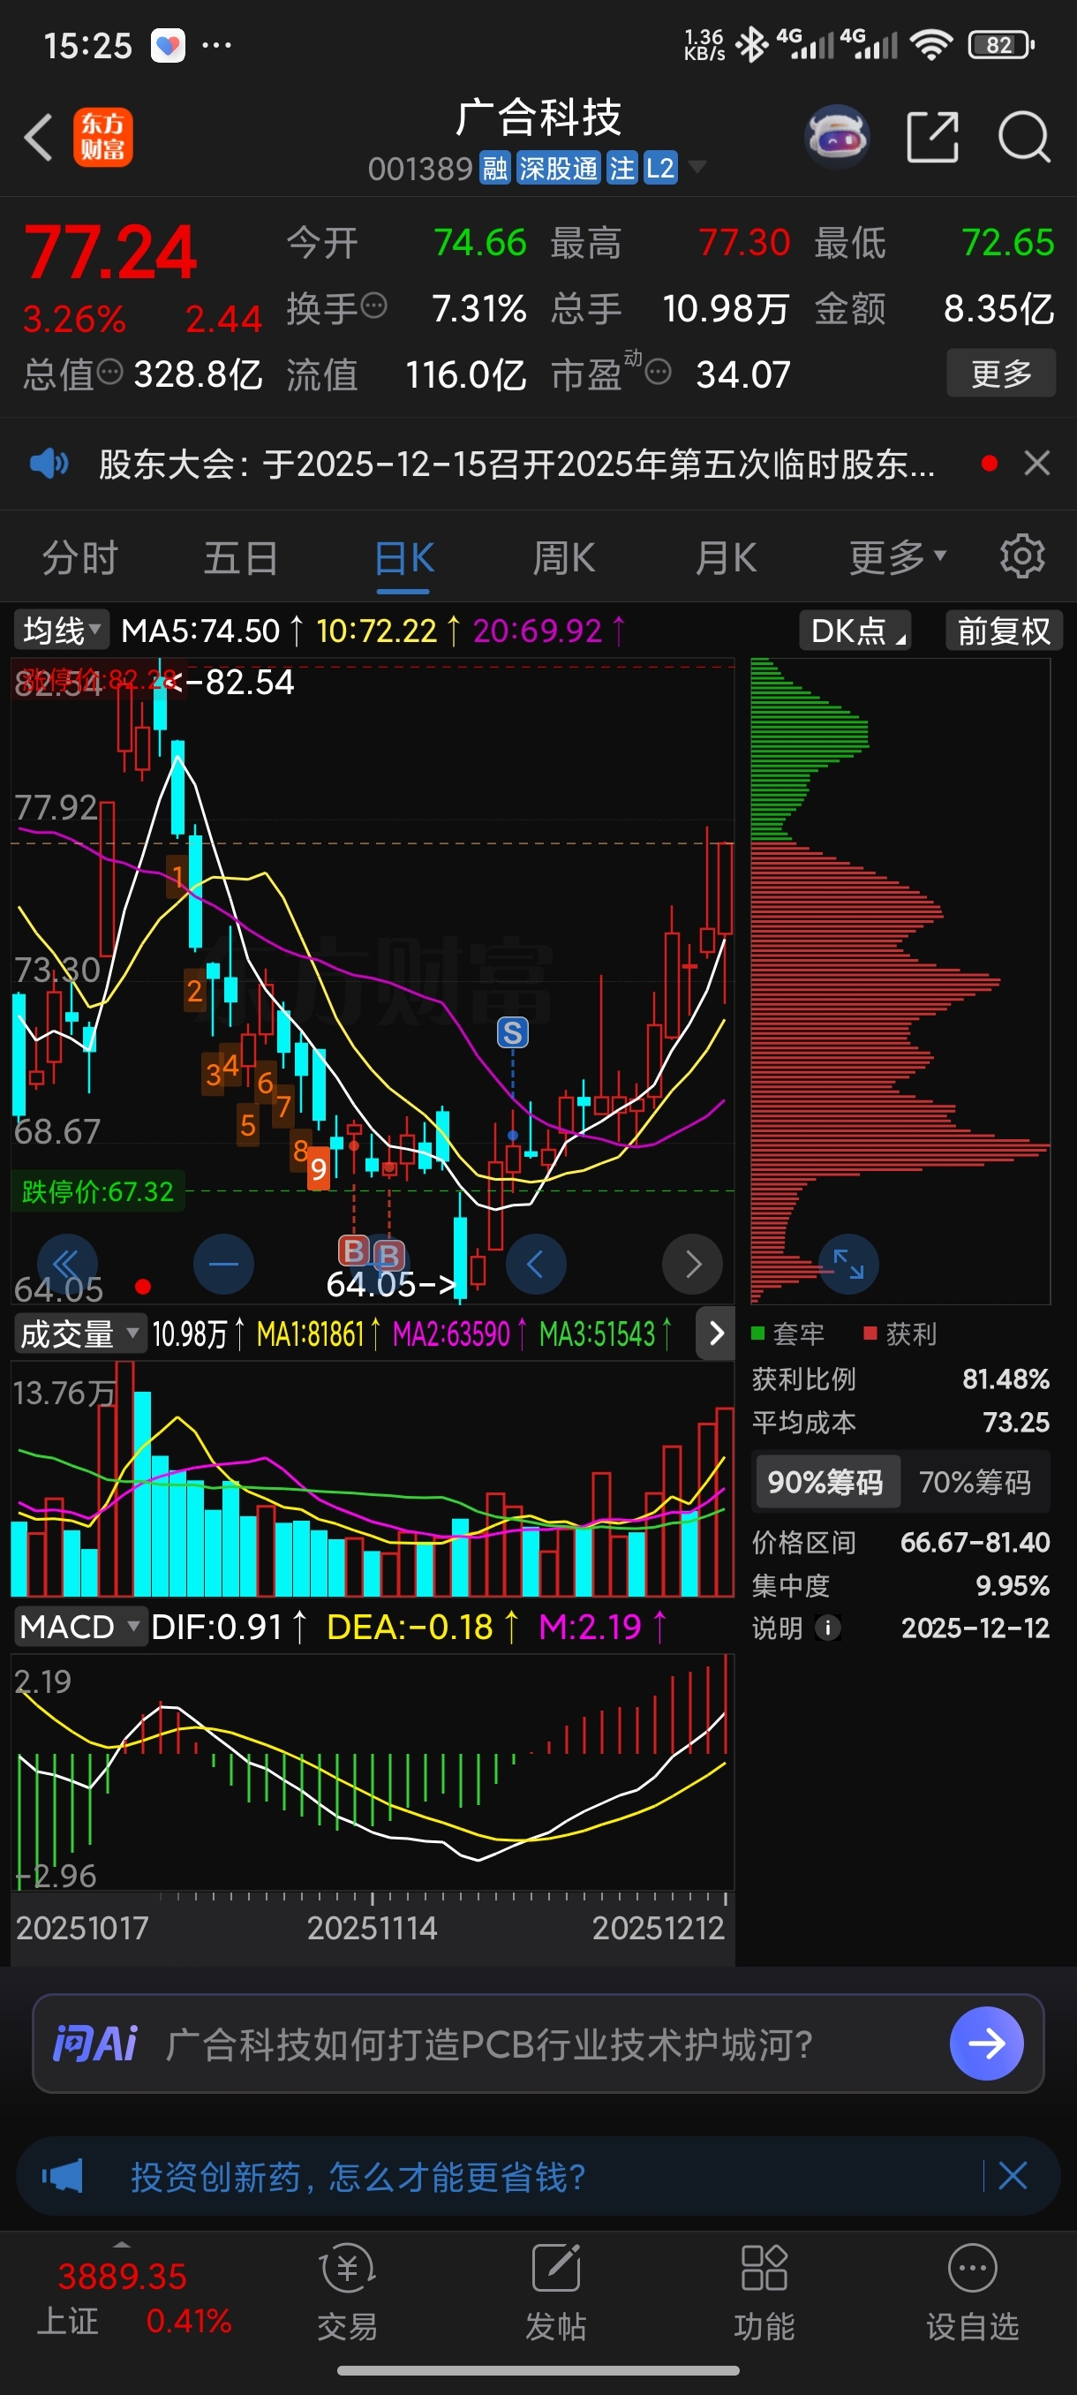Open chart settings gear icon
The image size is (1077, 2395).
[1022, 557]
